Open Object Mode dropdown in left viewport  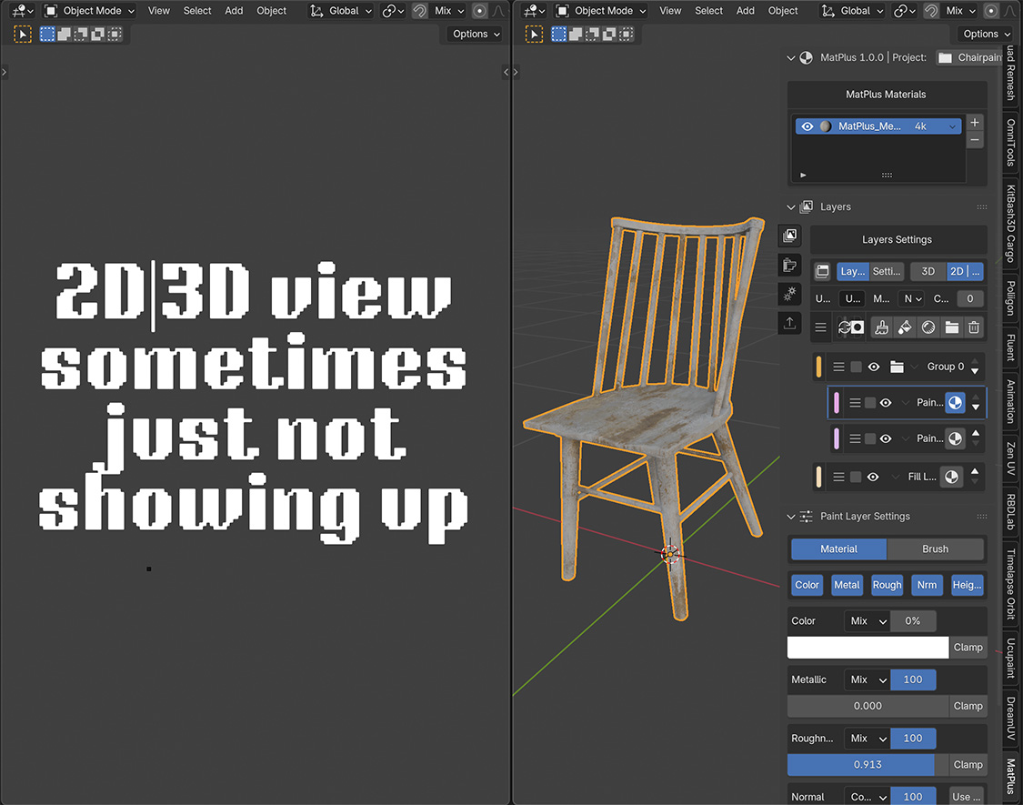[x=89, y=10]
